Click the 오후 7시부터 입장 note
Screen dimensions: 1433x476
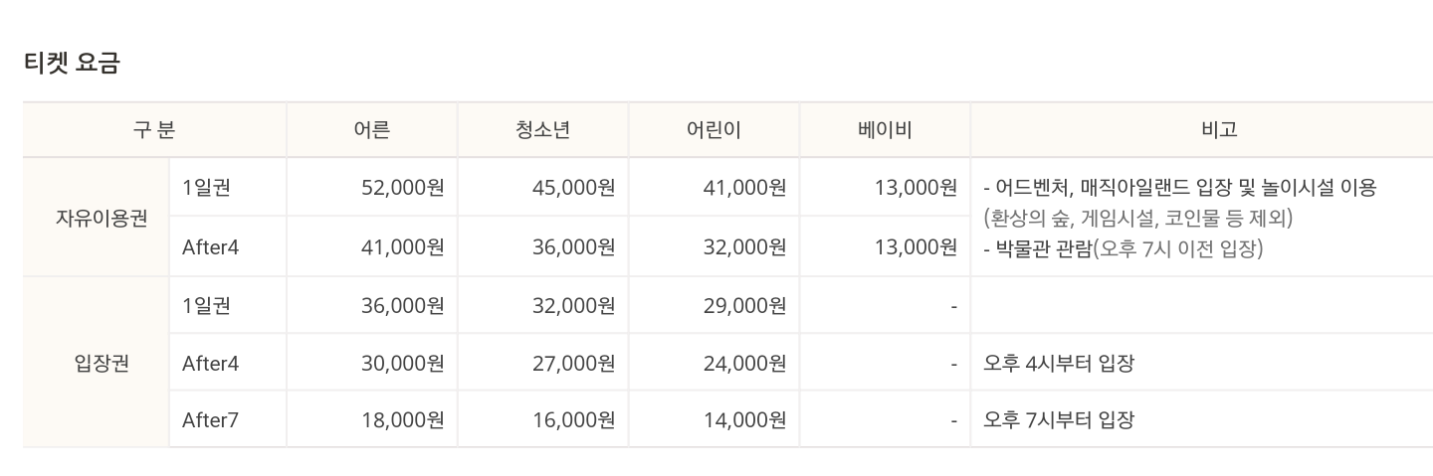click(x=1059, y=419)
